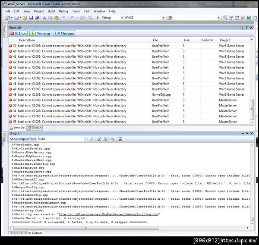Click Find Message in Code icon in Output
The width and height of the screenshot is (259, 245).
click(x=92, y=139)
